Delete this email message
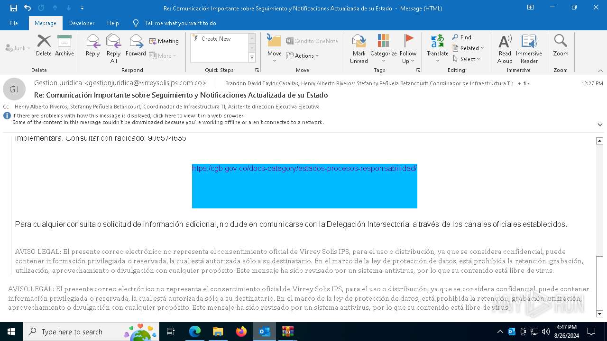 click(x=44, y=46)
